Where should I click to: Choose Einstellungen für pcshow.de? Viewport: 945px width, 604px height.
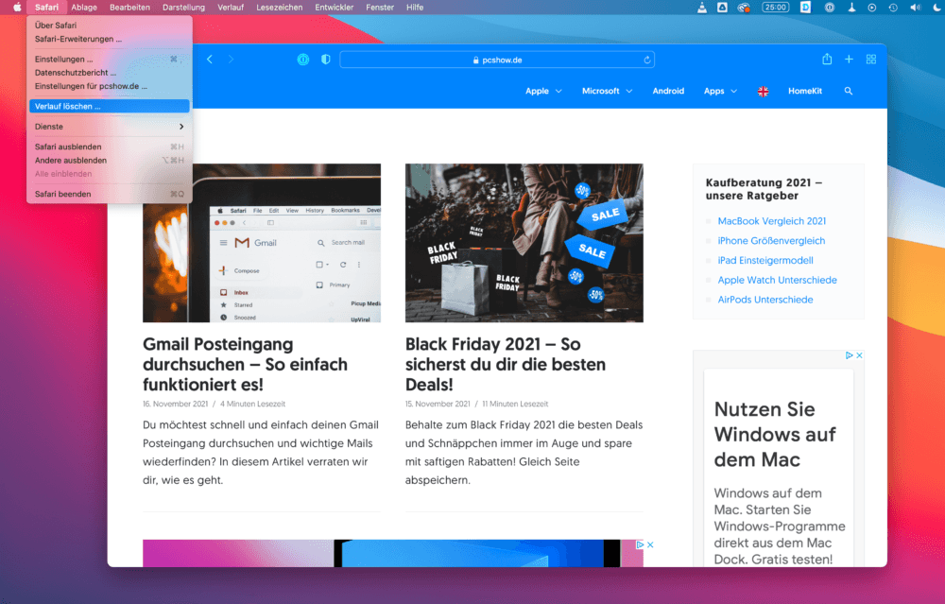109,86
